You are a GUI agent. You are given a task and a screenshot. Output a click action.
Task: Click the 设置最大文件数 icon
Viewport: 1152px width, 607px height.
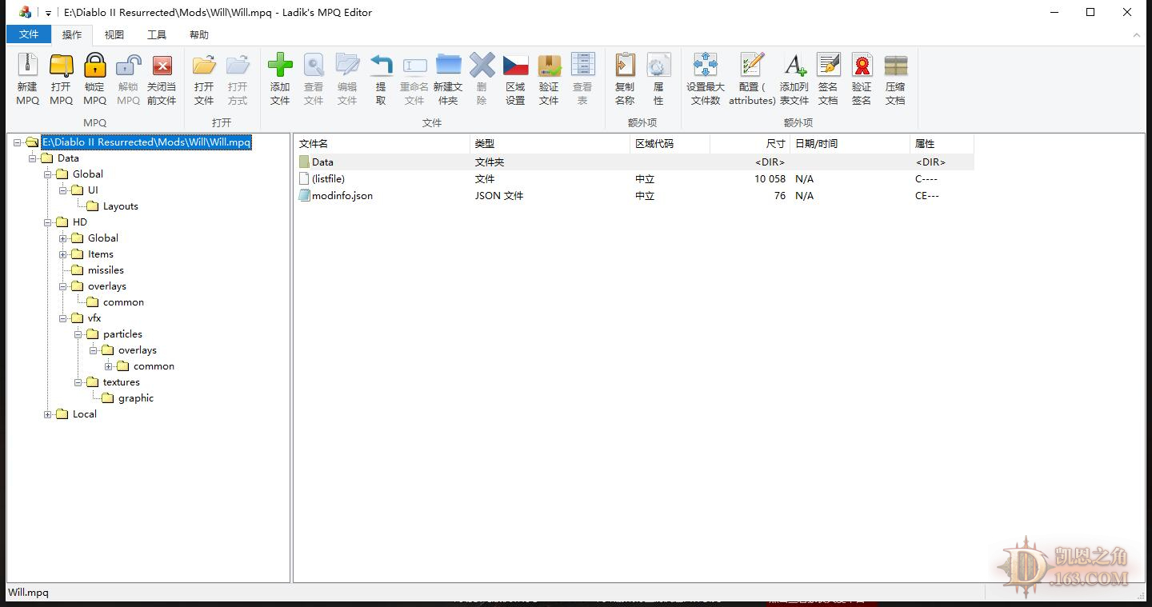click(705, 66)
